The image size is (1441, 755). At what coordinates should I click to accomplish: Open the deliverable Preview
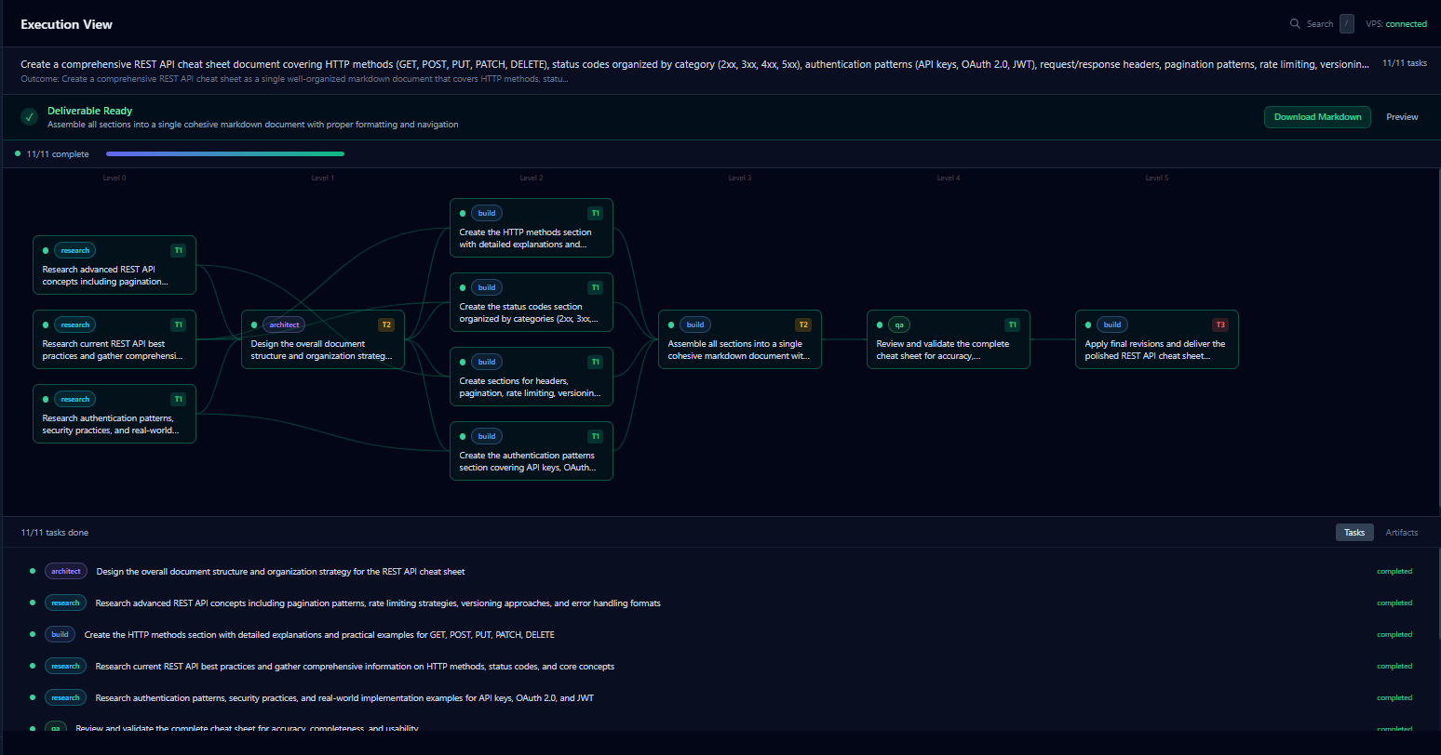(x=1402, y=117)
